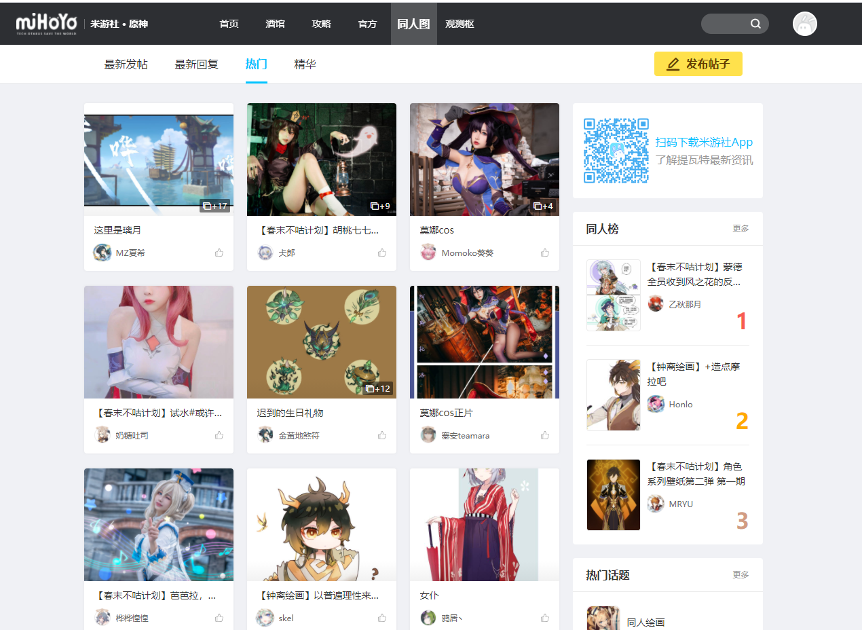This screenshot has width=862, height=630.
Task: Open rank 1 title 蒙德全员收到风之花
Action: click(695, 274)
